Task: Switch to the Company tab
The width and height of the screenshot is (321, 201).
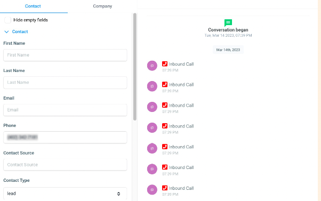Action: (102, 6)
